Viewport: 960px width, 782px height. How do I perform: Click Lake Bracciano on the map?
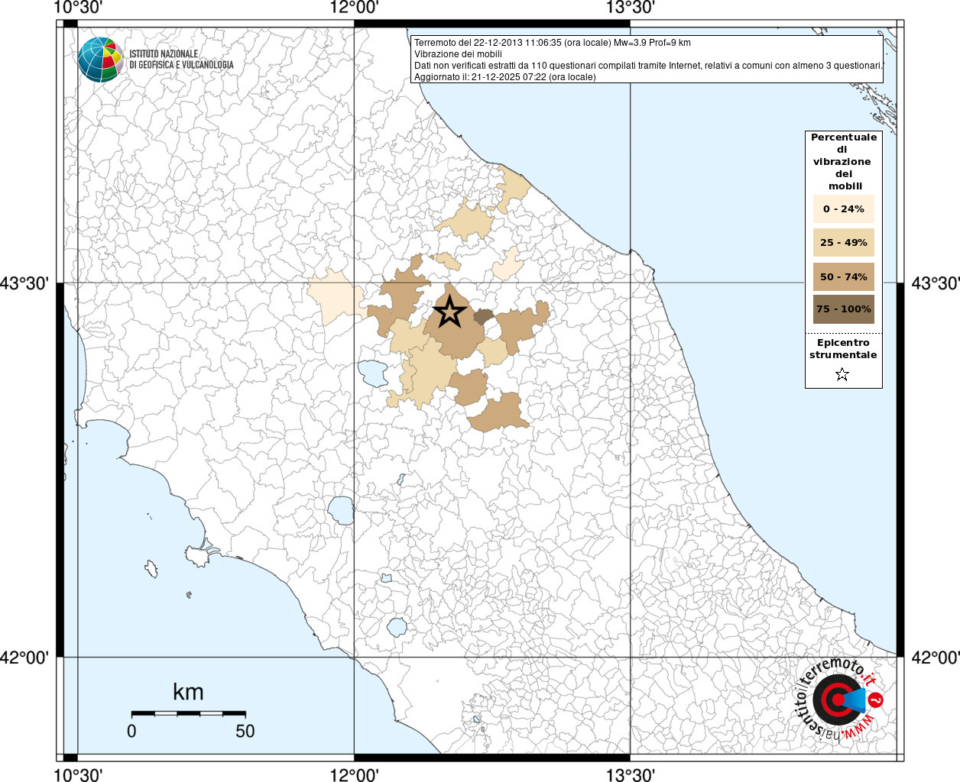(397, 627)
